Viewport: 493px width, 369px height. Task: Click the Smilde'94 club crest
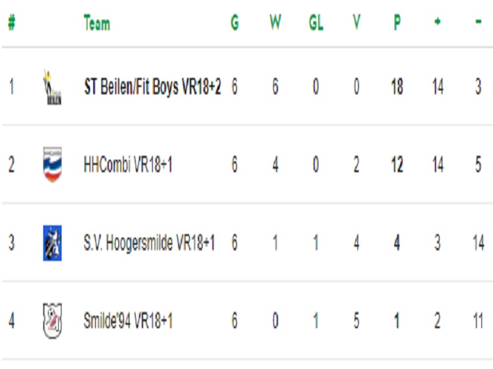click(52, 320)
